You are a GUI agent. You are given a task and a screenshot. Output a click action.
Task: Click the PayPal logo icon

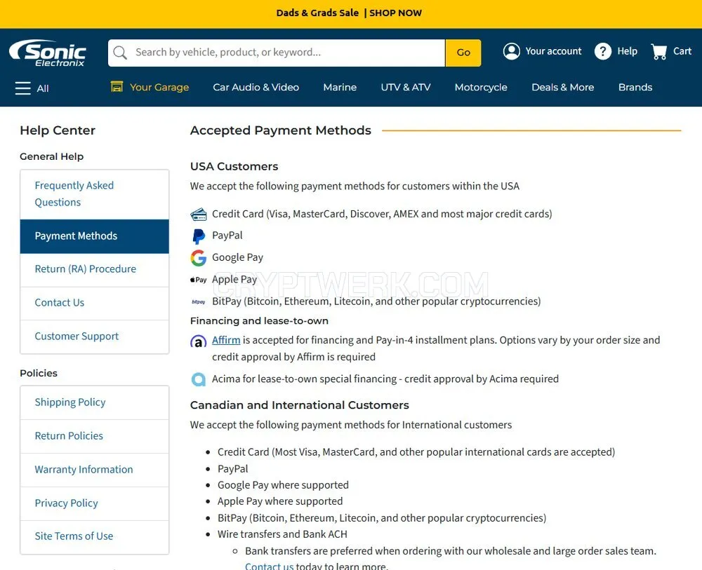point(199,236)
